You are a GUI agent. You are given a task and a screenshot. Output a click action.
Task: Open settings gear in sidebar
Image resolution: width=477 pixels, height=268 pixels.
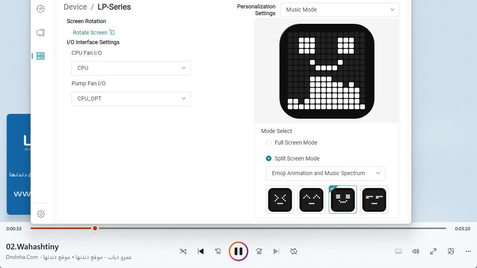click(41, 214)
